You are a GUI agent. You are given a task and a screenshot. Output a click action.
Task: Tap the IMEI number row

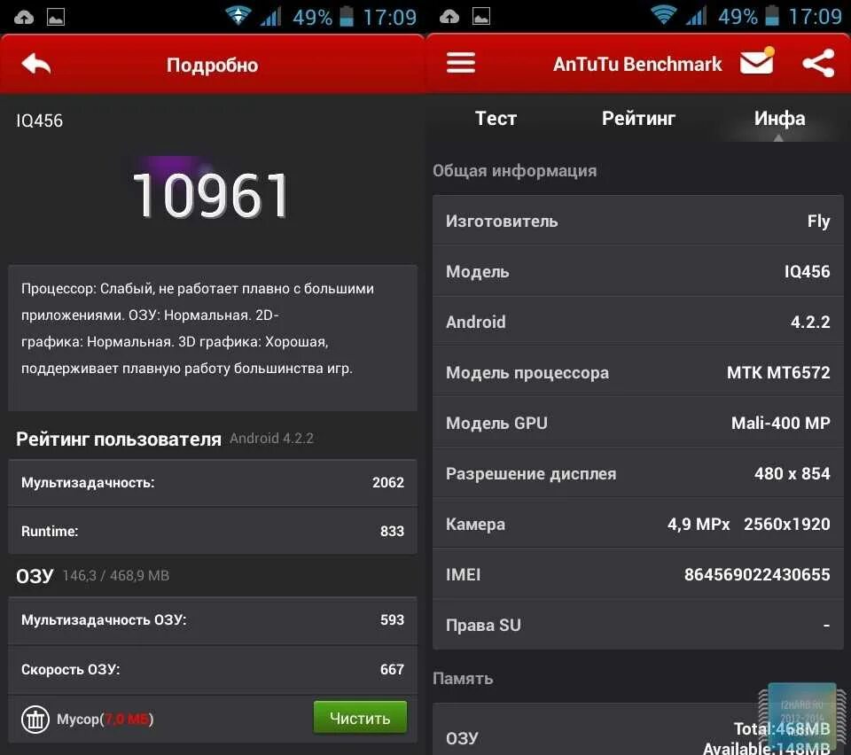[637, 574]
